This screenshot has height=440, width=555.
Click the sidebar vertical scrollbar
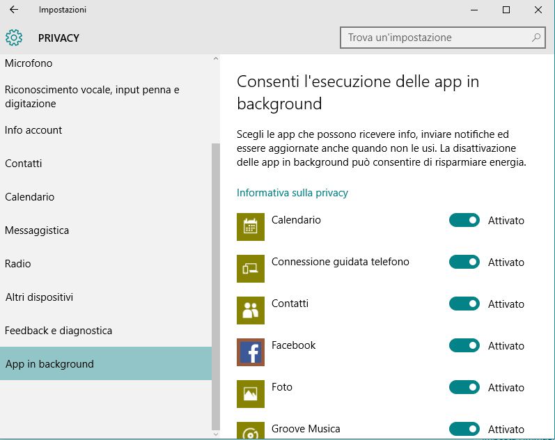(216, 278)
